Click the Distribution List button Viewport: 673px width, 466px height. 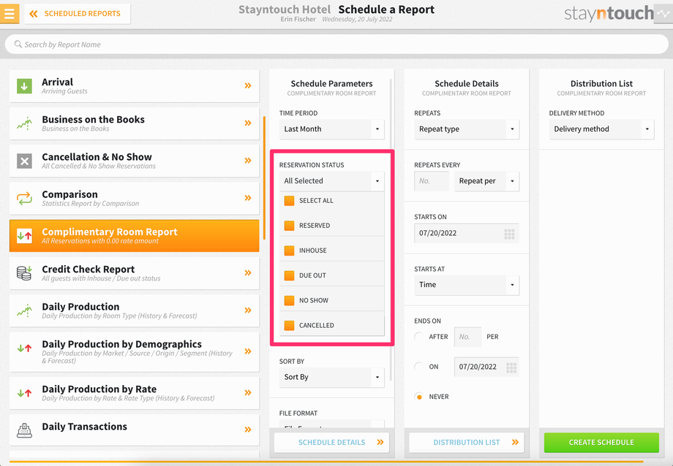click(467, 443)
